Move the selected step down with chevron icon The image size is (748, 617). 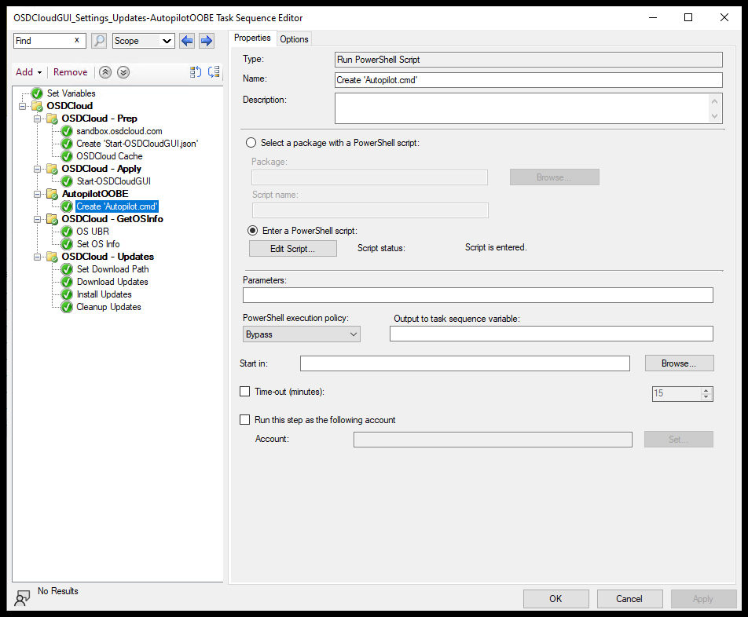click(123, 71)
